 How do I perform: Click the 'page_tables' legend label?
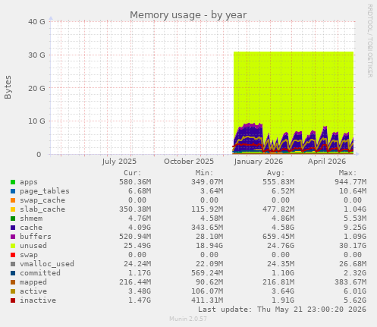(x=45, y=191)
